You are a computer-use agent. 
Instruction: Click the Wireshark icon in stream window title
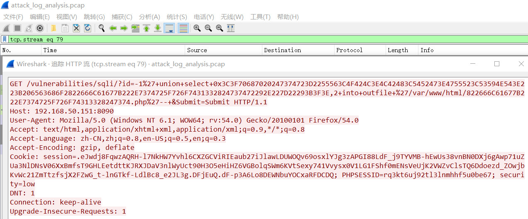point(10,64)
